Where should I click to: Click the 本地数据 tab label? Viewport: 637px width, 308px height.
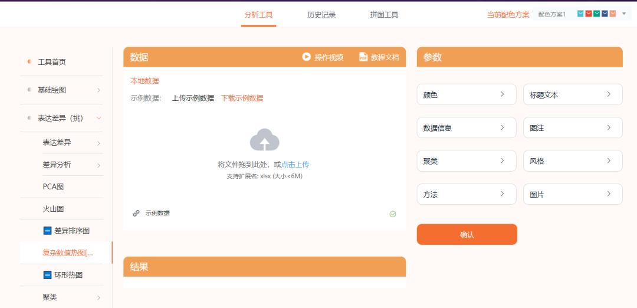point(145,81)
